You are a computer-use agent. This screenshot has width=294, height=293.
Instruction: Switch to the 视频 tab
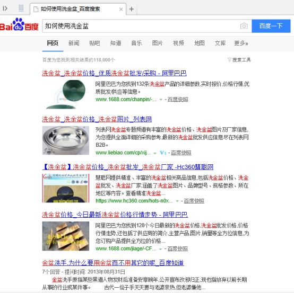[178, 43]
